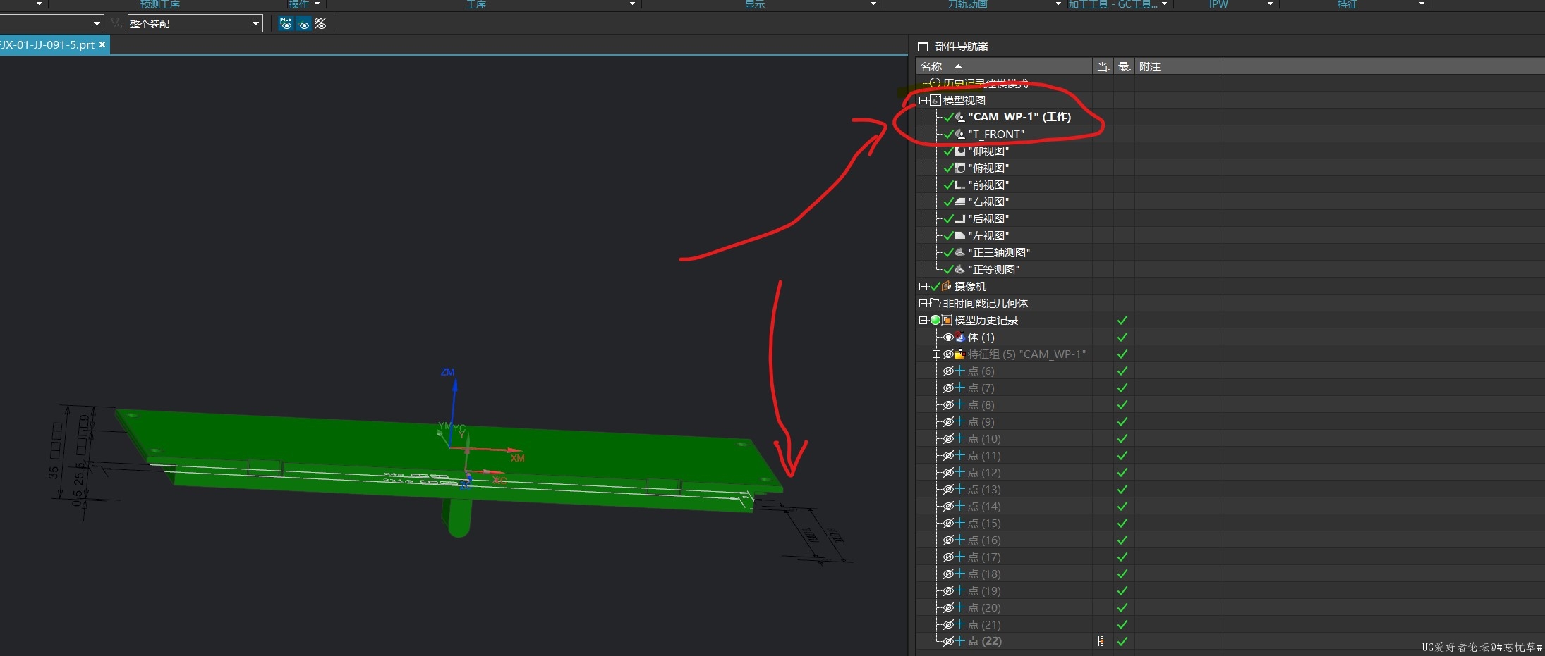The width and height of the screenshot is (1545, 656).
Task: Show hidden feature 点 (9)
Action: (x=948, y=421)
